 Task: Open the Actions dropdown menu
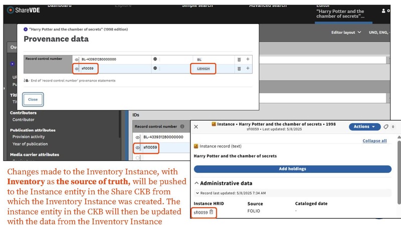[x=364, y=126]
